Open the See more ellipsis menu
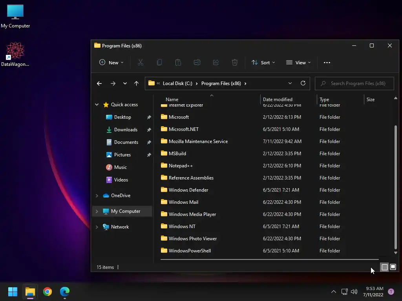Viewport: 402px width, 301px height. 327,62
